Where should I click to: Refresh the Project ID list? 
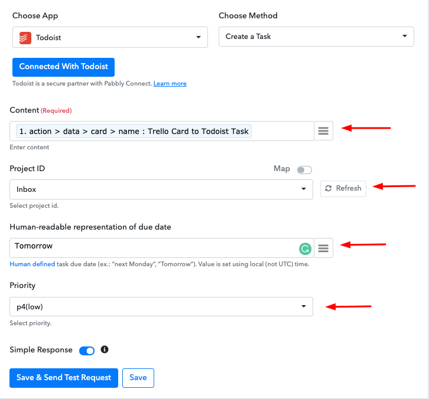[x=343, y=188]
